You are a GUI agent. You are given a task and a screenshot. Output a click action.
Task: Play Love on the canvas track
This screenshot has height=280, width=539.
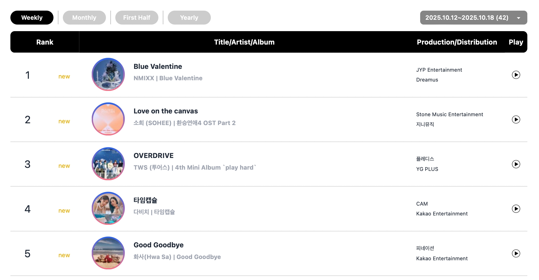point(516,119)
